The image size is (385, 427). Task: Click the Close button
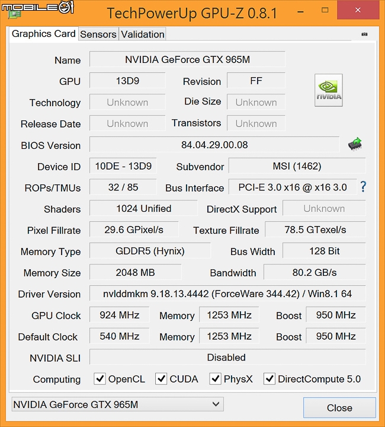coord(339,407)
